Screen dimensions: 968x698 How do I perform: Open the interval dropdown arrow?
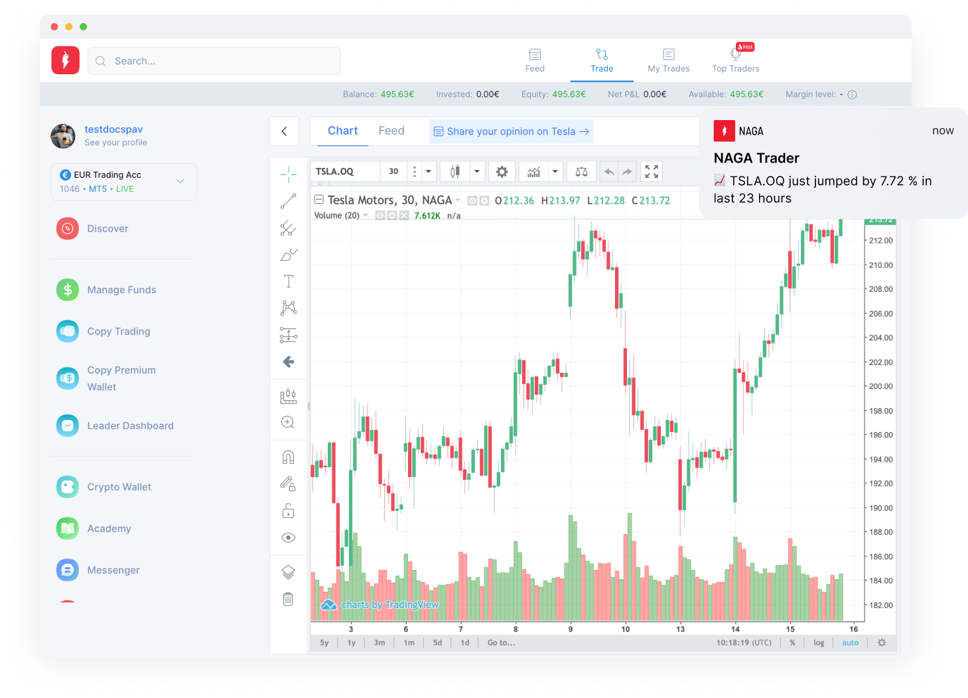pos(429,172)
